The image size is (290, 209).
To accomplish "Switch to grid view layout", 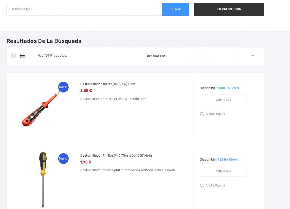I will click(14, 56).
